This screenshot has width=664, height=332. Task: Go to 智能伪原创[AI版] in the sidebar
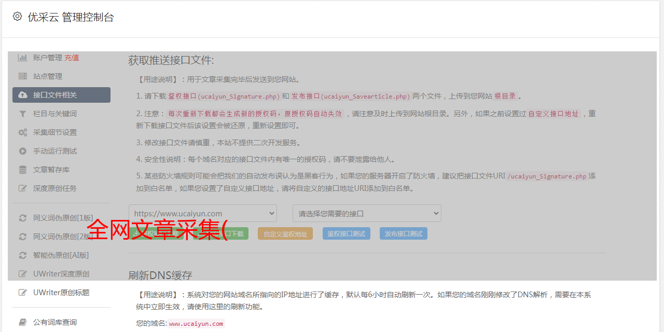(61, 255)
